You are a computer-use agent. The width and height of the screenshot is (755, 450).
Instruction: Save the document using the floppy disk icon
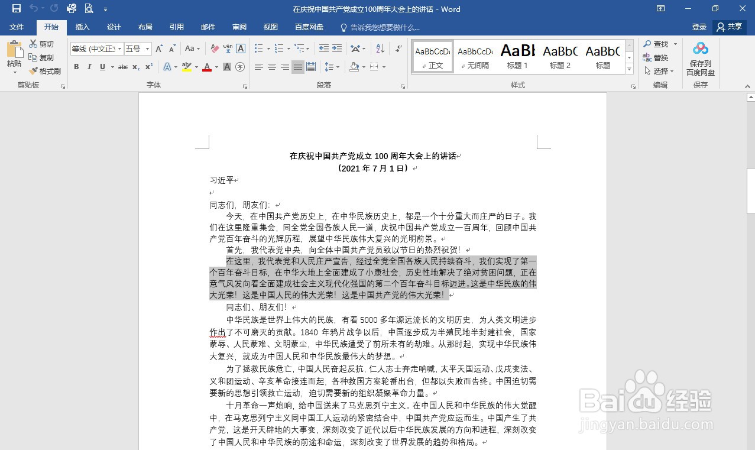pyautogui.click(x=17, y=9)
